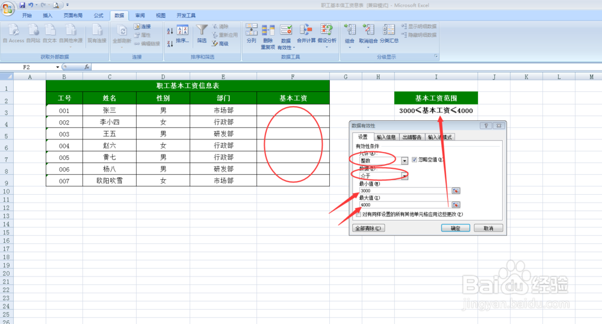Import data with 自 Access

pos(13,34)
